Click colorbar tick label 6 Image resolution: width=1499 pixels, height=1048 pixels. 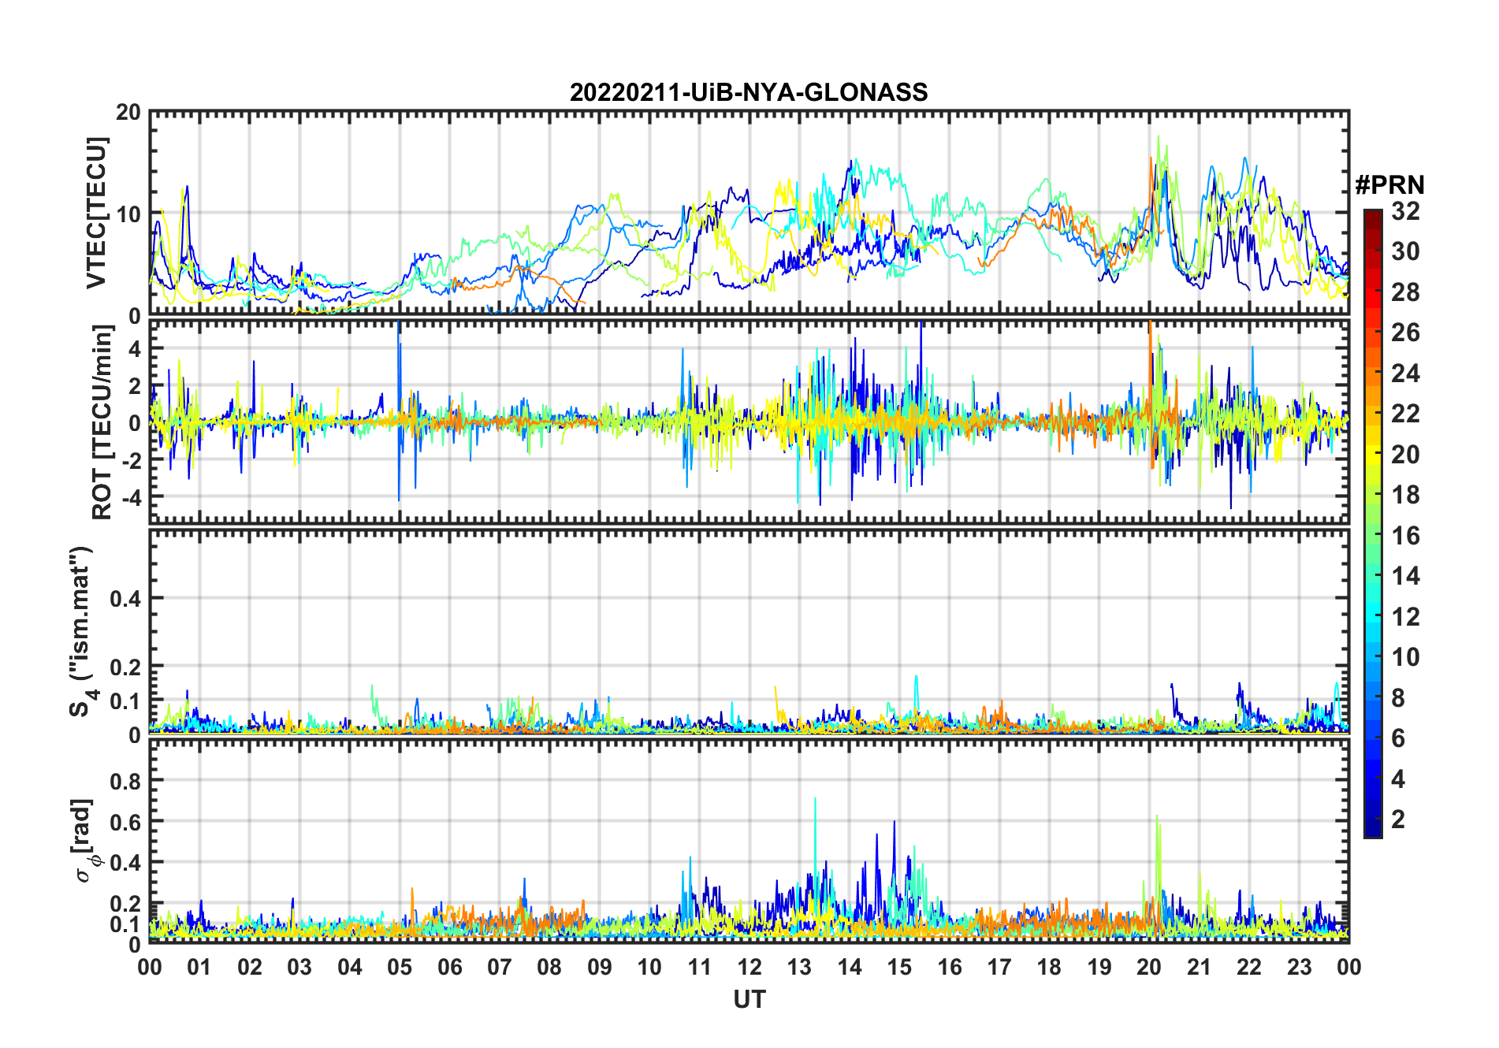(x=1398, y=738)
